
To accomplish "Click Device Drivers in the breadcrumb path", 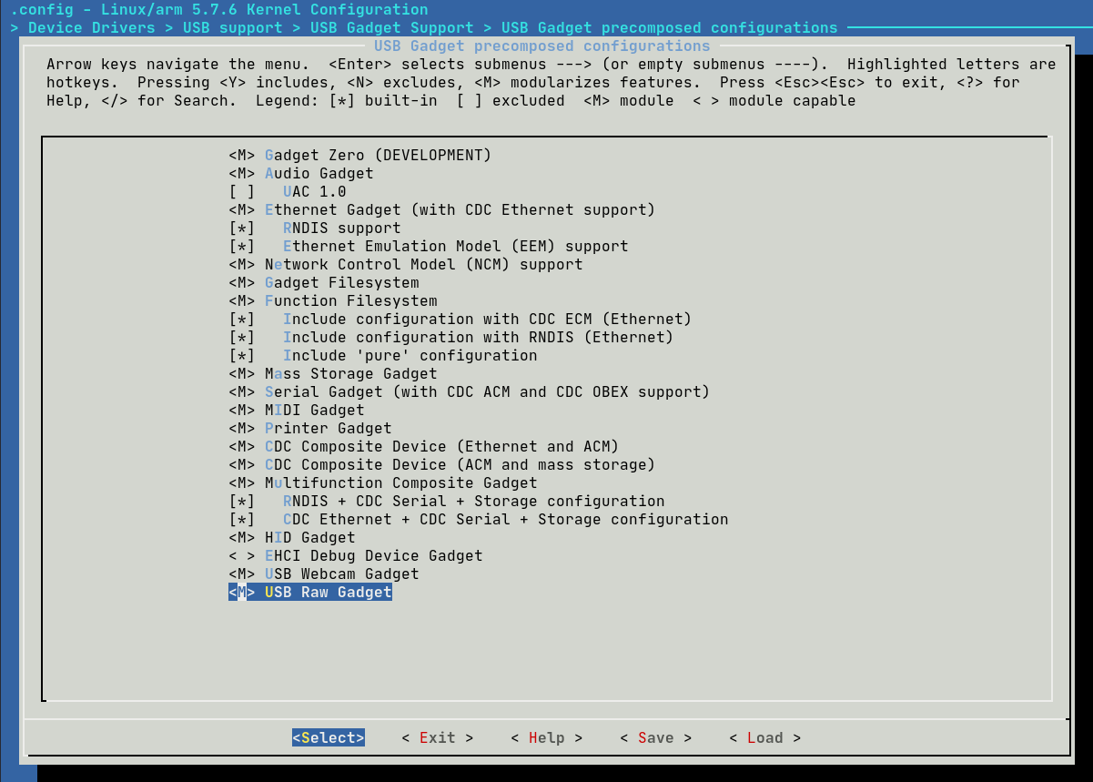I will 91,27.
